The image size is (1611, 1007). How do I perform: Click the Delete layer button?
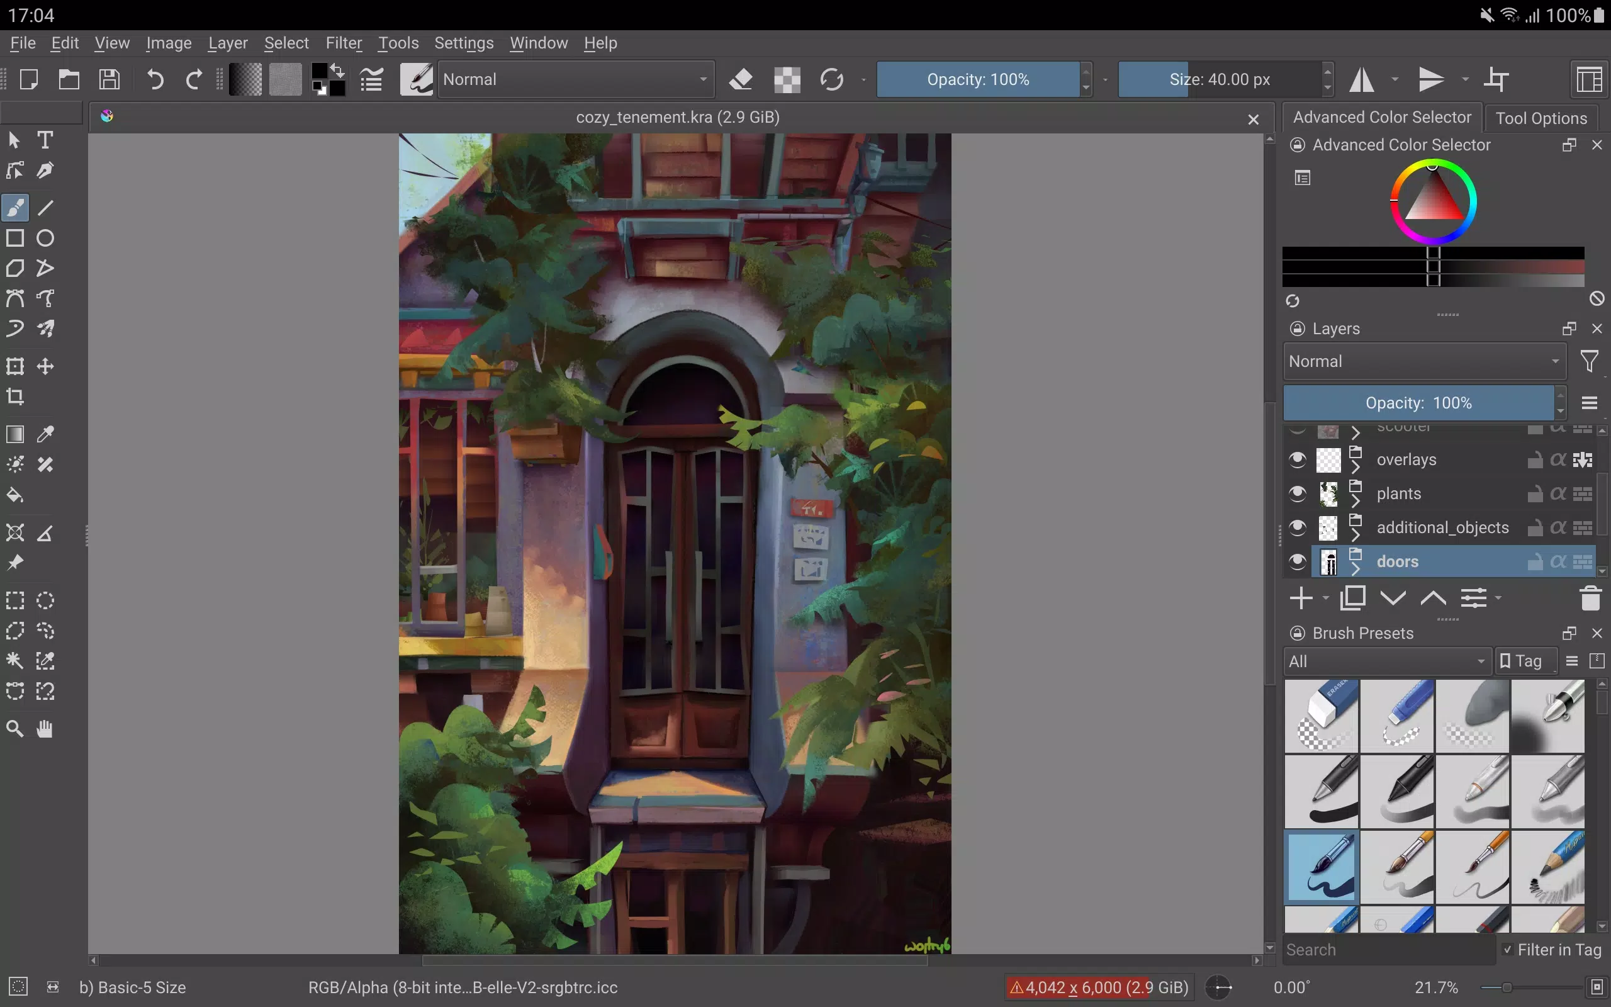coord(1590,599)
